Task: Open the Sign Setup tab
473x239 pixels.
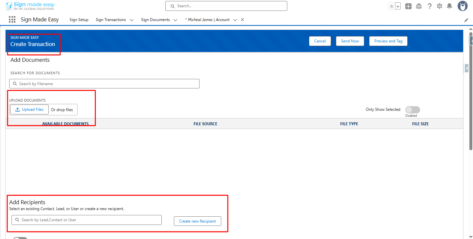Action: click(x=79, y=20)
